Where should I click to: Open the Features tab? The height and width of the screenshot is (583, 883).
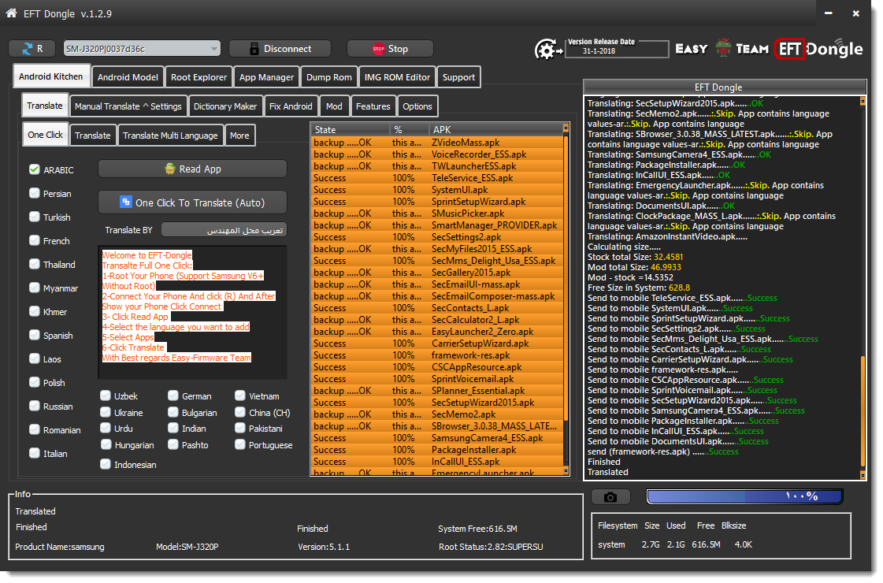(373, 106)
